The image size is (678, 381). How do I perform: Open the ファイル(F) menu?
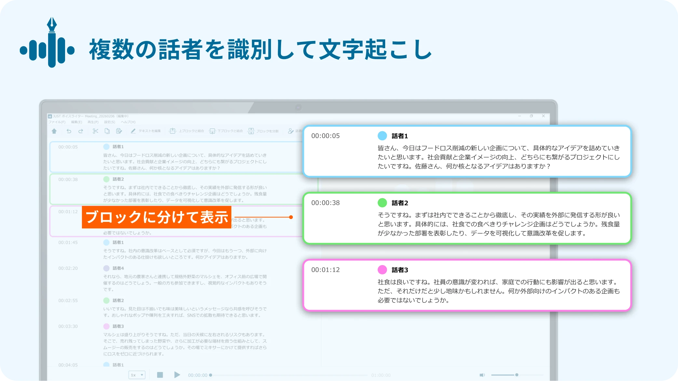point(57,122)
